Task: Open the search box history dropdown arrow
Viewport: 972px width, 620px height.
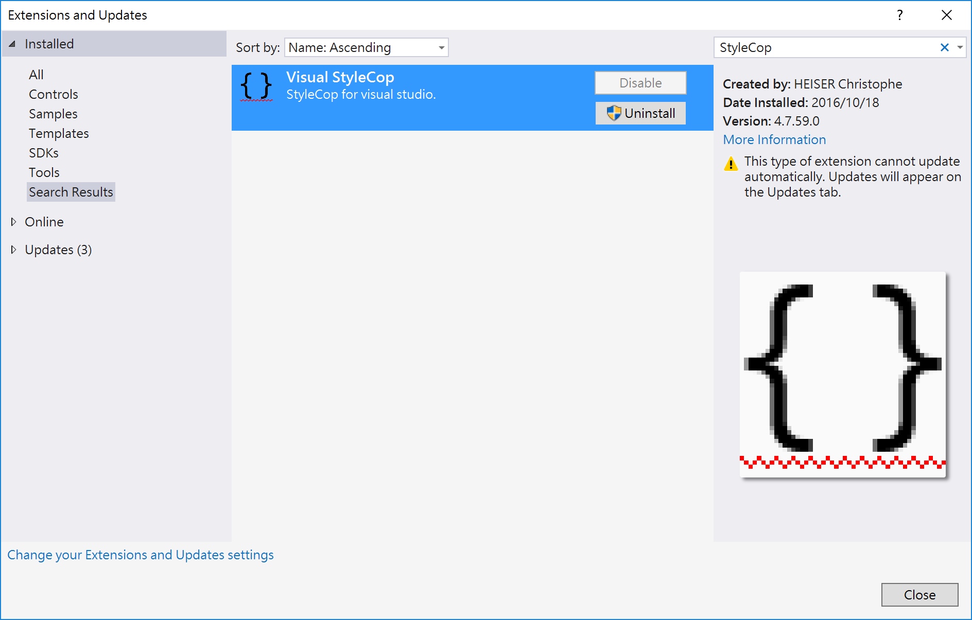Action: [x=960, y=47]
